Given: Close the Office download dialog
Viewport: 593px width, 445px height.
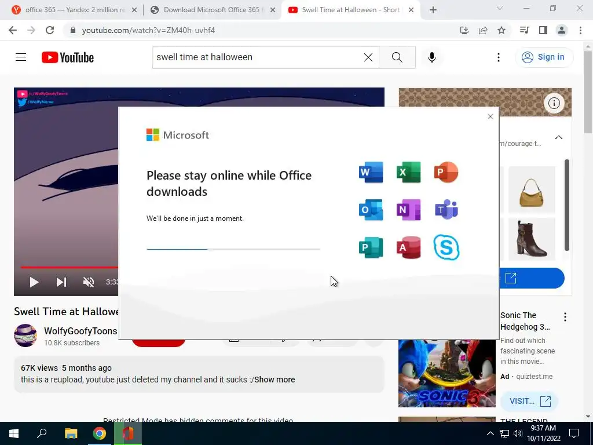Looking at the screenshot, I should tap(490, 116).
